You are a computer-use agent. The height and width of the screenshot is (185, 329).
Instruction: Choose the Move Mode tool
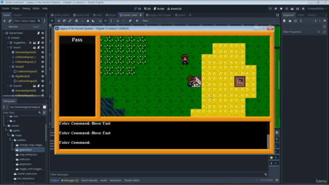point(59,21)
